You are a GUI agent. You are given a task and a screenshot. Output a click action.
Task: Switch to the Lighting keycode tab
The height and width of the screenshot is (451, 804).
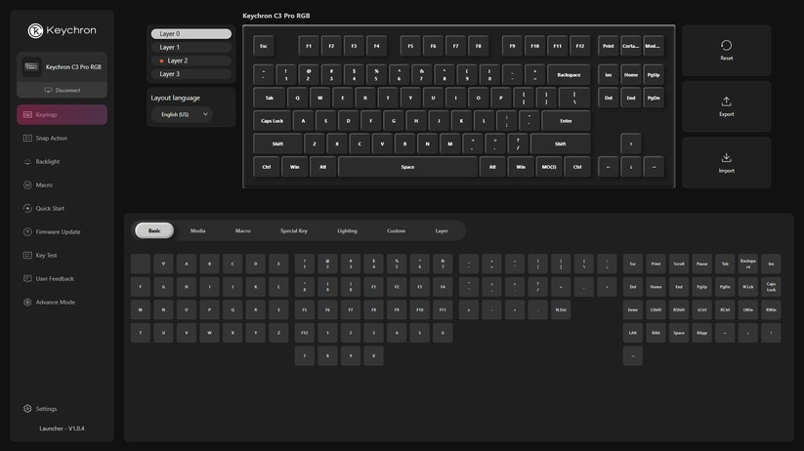(347, 231)
